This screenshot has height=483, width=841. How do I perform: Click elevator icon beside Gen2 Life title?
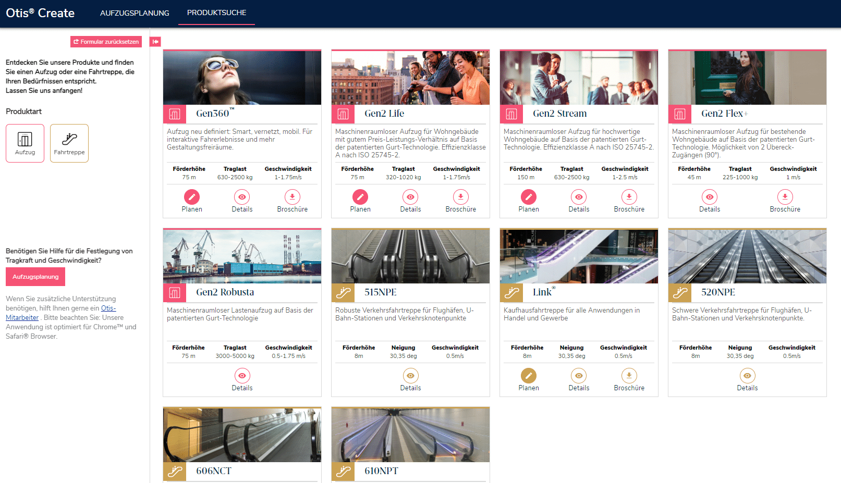(343, 114)
